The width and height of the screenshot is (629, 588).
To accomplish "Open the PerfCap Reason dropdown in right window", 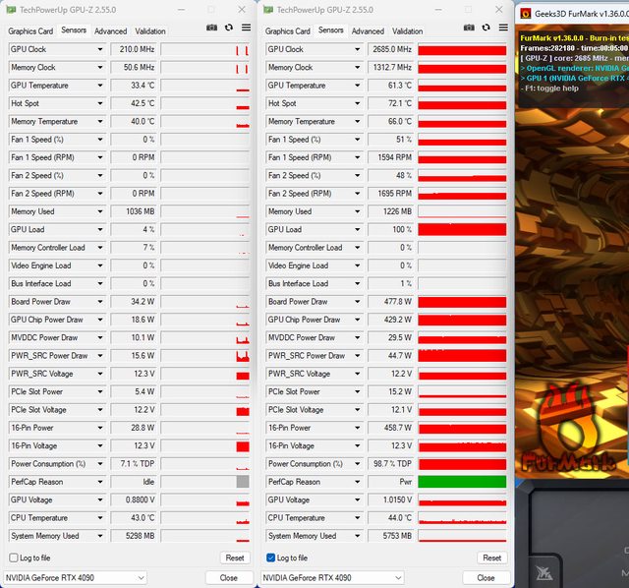I will pos(357,482).
